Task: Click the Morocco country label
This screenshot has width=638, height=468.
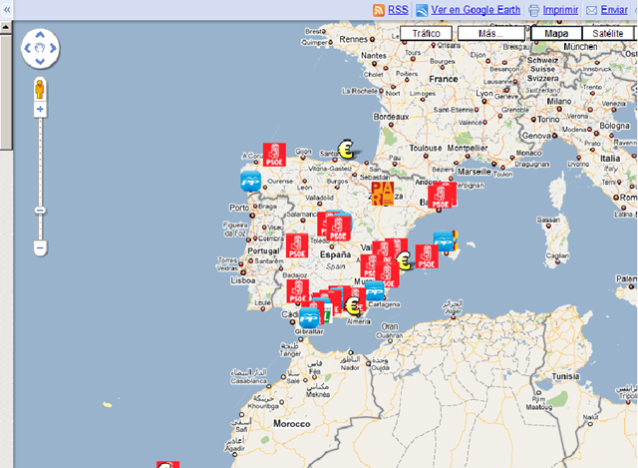Action: pyautogui.click(x=292, y=424)
